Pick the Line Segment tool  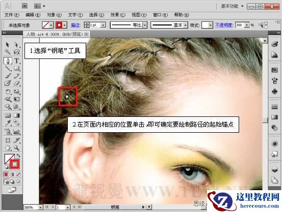8,69
